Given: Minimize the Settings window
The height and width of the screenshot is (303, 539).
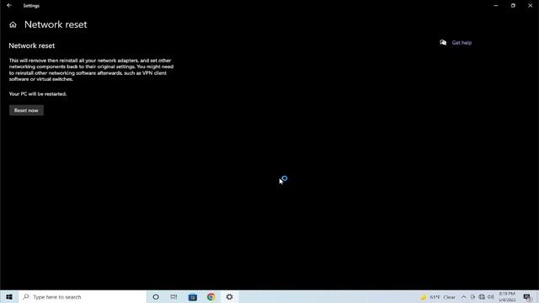Looking at the screenshot, I should point(496,6).
